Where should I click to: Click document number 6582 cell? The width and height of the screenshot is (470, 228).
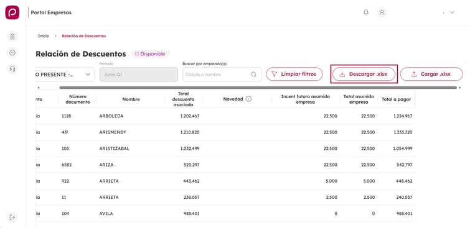[x=66, y=165]
